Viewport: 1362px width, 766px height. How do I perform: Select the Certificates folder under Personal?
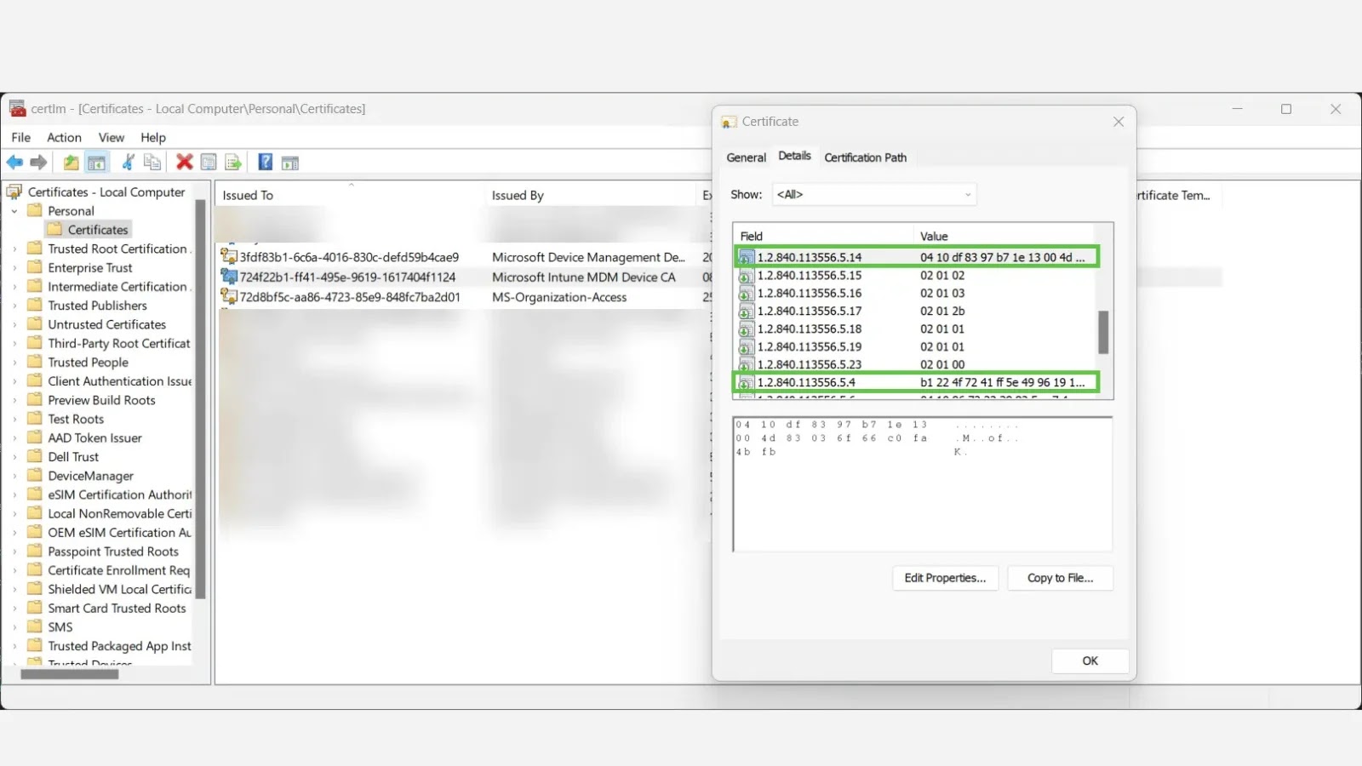pos(96,229)
